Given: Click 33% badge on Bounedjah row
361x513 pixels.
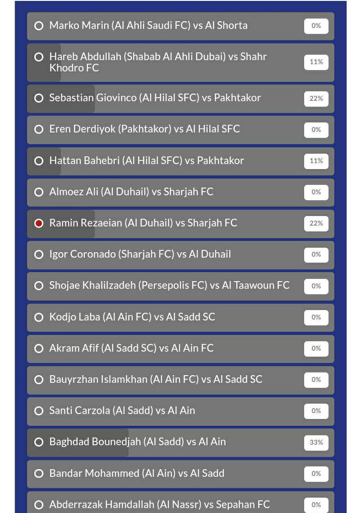Looking at the screenshot, I should pyautogui.click(x=316, y=442).
